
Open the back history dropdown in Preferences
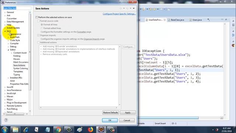(124, 8)
